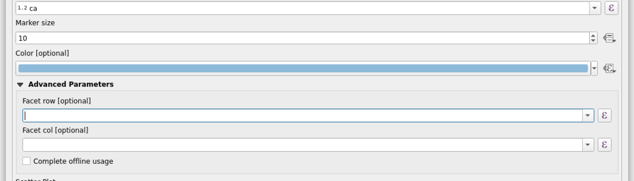Tick the Complete offline usage checkbox
This screenshot has height=181, width=634.
(x=27, y=161)
